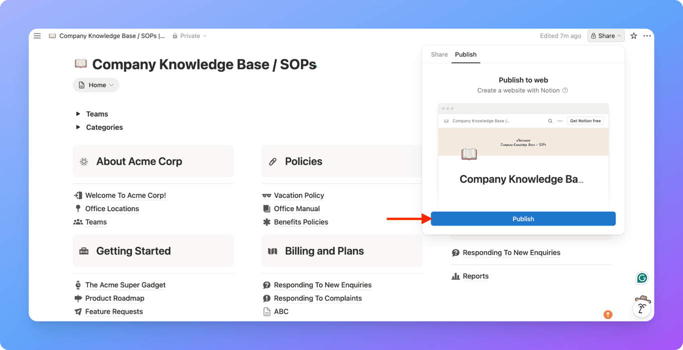Click the Product Roadmap sign icon
This screenshot has height=350, width=683.
tap(78, 298)
